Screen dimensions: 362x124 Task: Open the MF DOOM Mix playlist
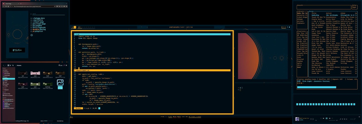click(x=302, y=35)
